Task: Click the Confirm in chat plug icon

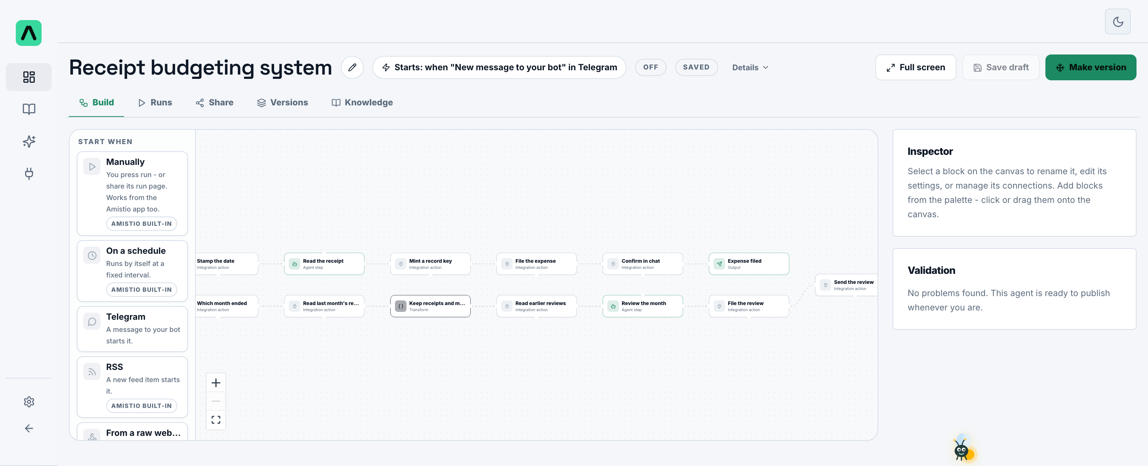Action: (613, 264)
